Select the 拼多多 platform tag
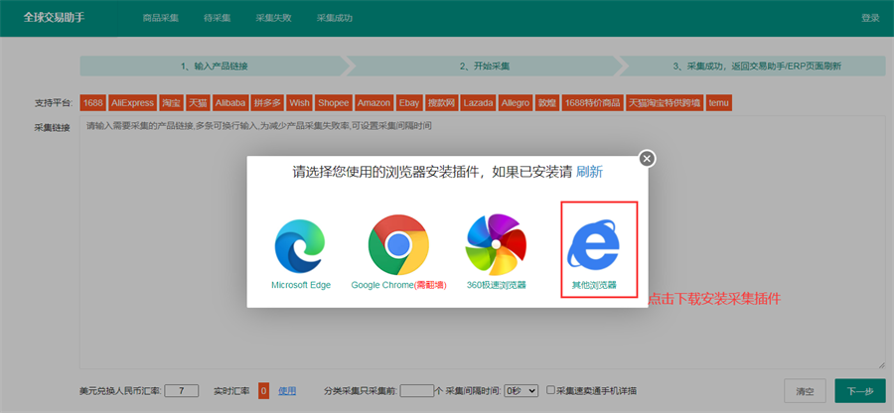 pos(267,103)
